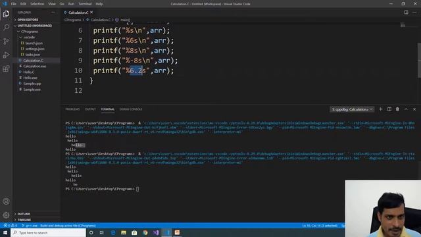This screenshot has width=421, height=237.
Task: Open the Edit menu
Action: 23,4
